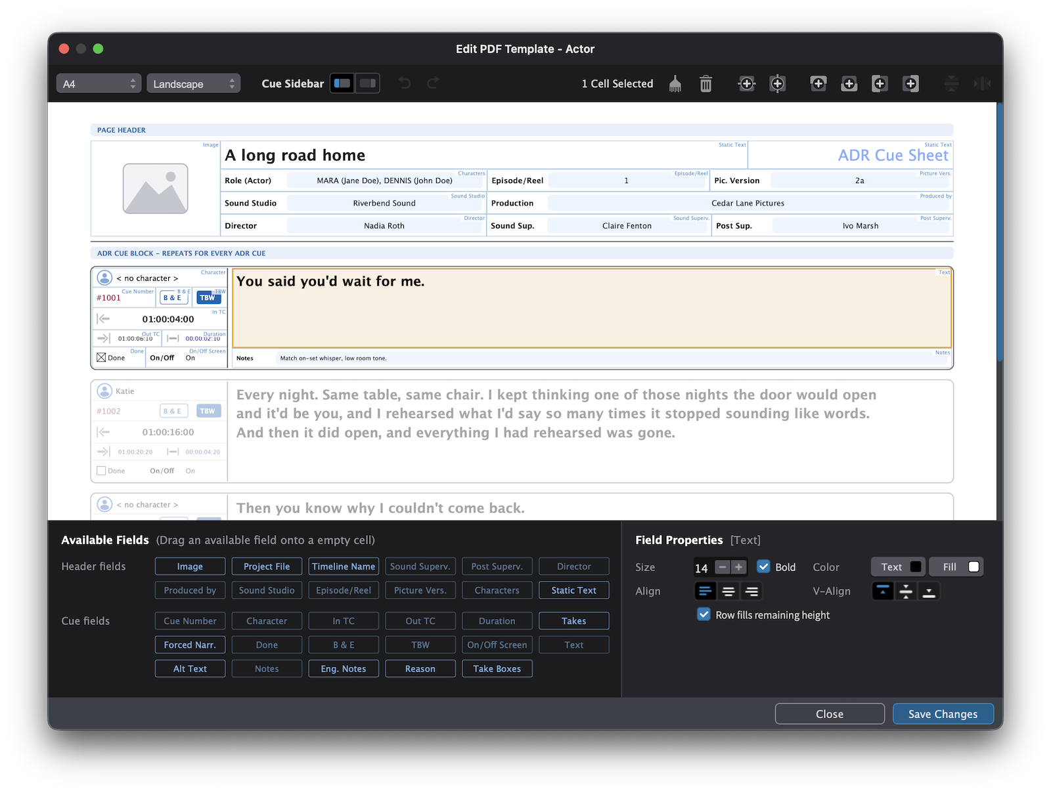Select the cue text cell 'You said you'd wait for me.'
This screenshot has height=793, width=1051.
pyautogui.click(x=592, y=307)
